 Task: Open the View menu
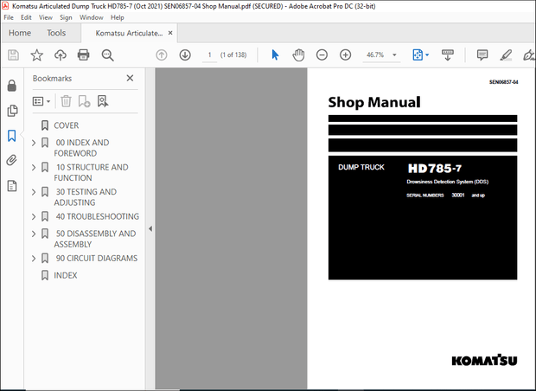pos(46,17)
